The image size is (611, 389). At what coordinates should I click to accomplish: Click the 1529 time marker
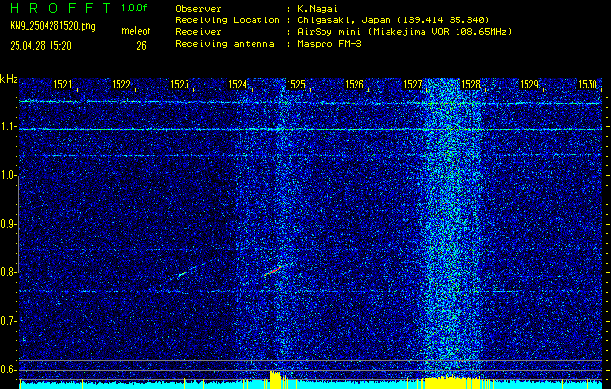coord(529,85)
